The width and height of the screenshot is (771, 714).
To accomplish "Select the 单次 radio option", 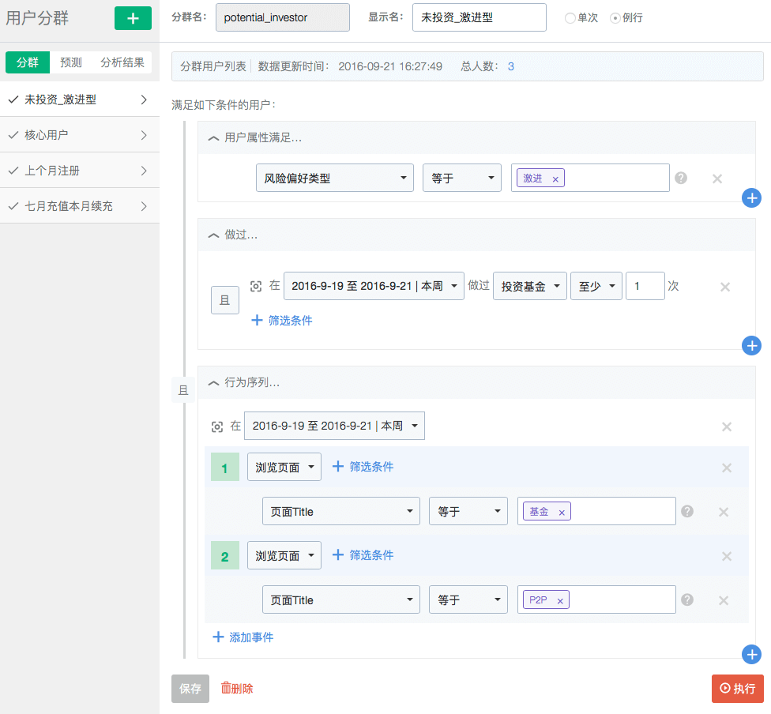I will point(570,18).
